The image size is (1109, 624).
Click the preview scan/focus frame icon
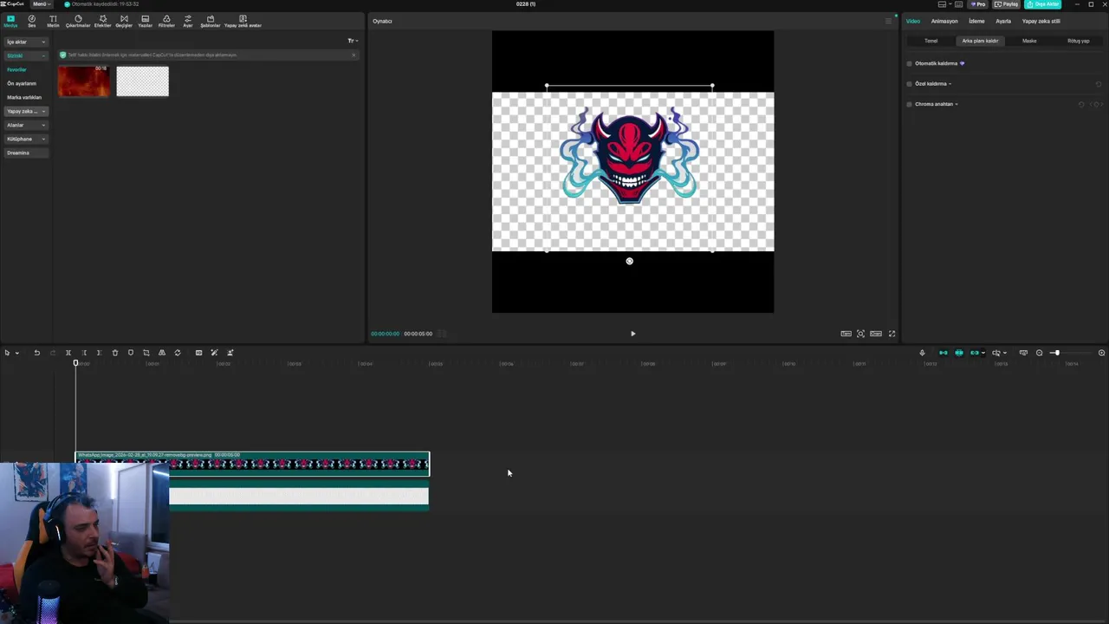tap(860, 334)
